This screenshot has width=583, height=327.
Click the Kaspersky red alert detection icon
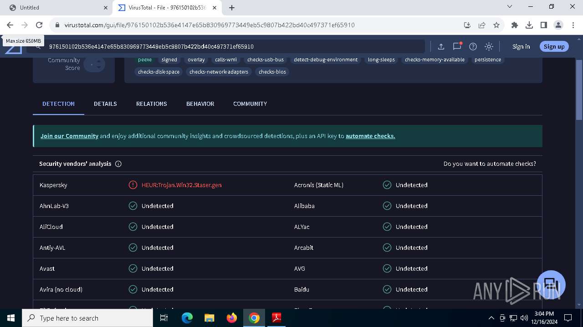tap(133, 185)
